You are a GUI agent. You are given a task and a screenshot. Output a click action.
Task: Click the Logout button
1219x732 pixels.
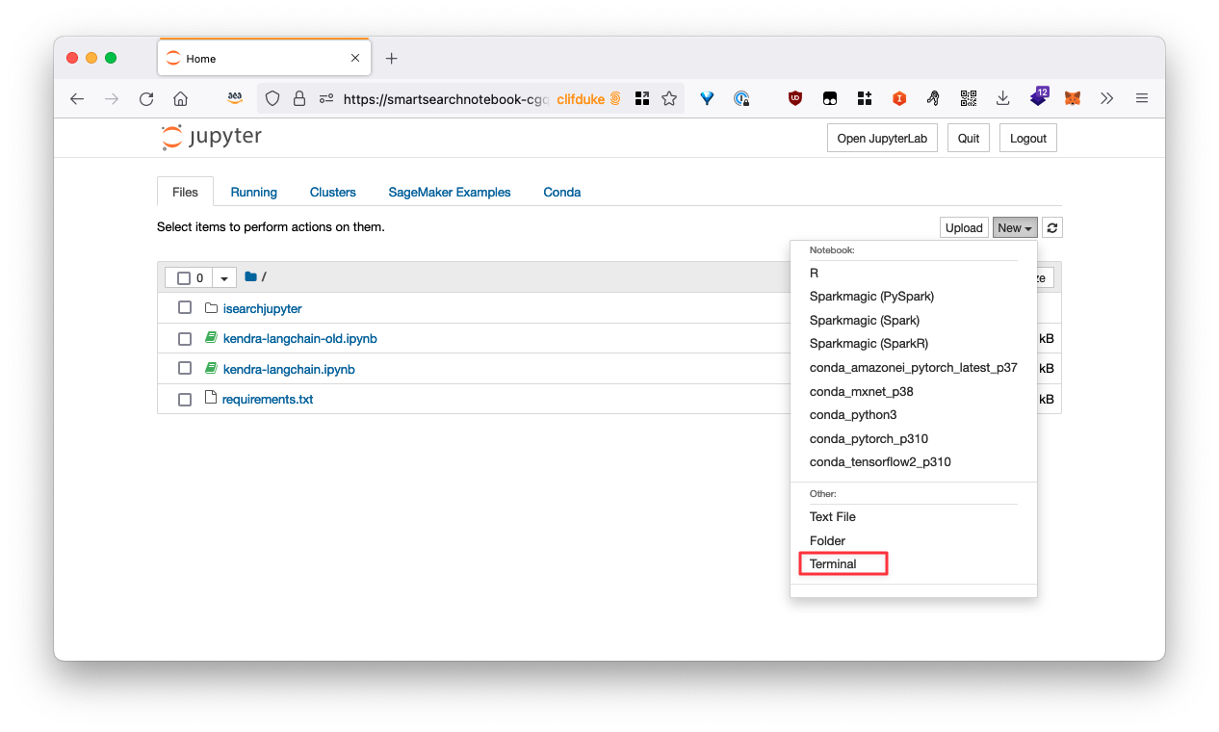coord(1028,139)
